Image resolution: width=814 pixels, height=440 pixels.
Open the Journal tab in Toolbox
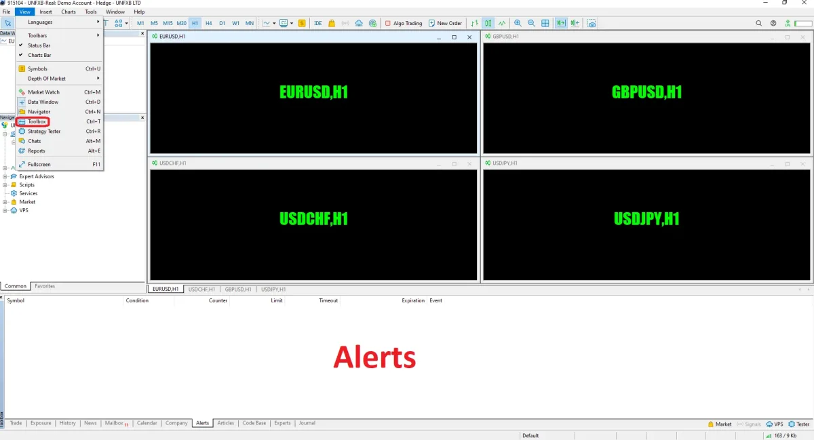point(307,423)
